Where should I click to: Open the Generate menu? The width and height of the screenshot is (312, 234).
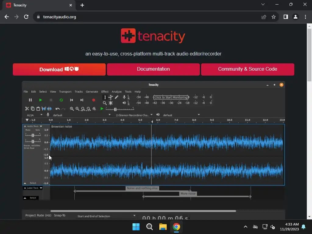pyautogui.click(x=92, y=91)
